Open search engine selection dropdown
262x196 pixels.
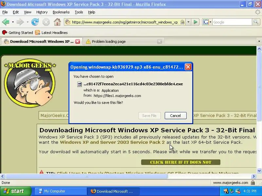tap(210, 22)
